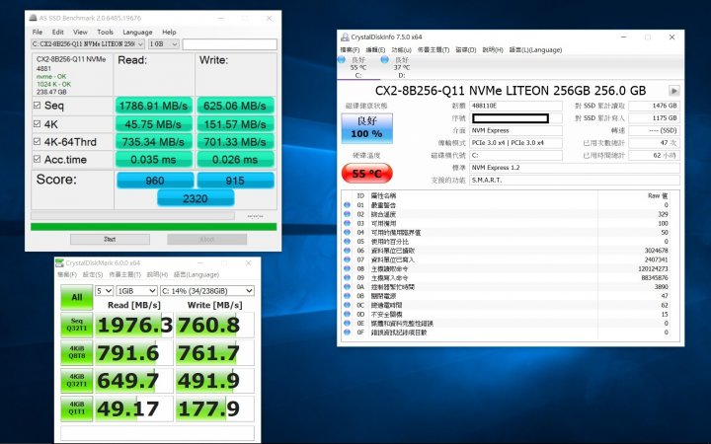The image size is (711, 444).
Task: Select drive C: status icon showing 55 °C
Action: pyautogui.click(x=342, y=60)
